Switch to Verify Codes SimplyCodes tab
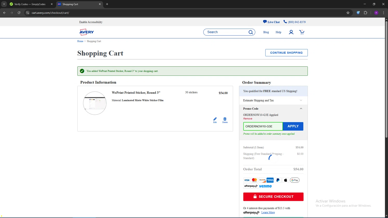The height and width of the screenshot is (218, 388). 30,4
